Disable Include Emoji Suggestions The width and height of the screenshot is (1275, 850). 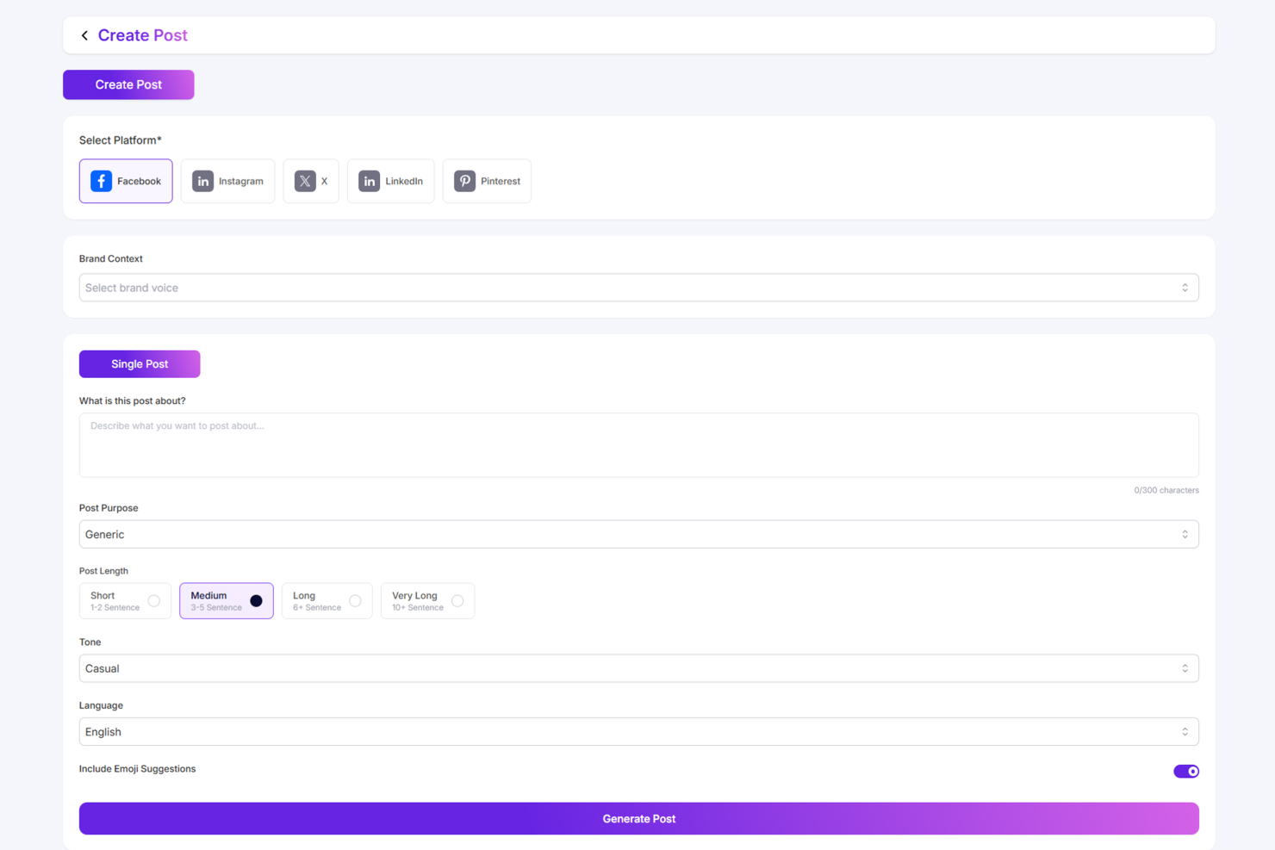(1186, 771)
